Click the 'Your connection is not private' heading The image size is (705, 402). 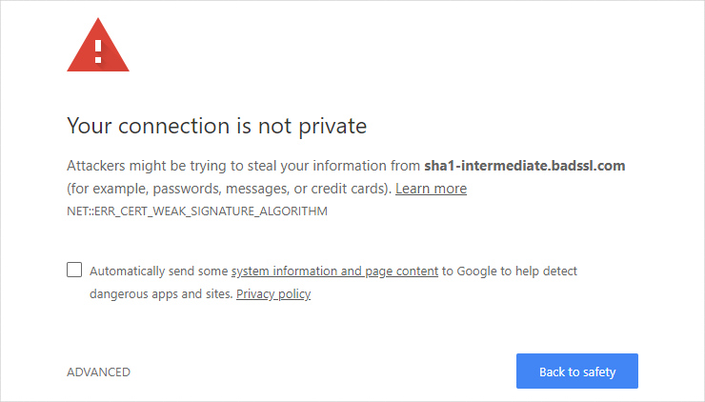tap(216, 126)
